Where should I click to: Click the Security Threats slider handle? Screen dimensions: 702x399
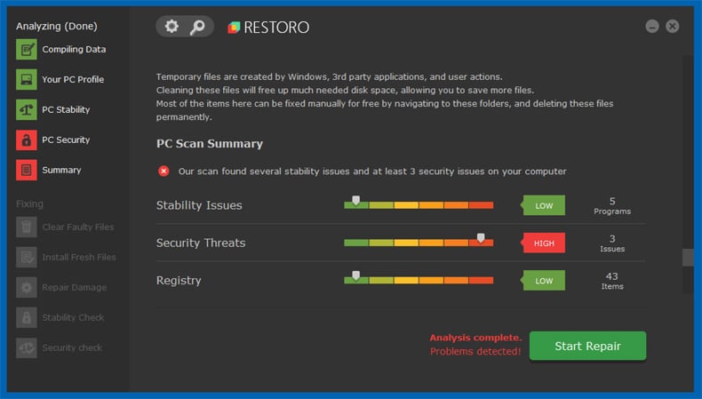pyautogui.click(x=481, y=238)
